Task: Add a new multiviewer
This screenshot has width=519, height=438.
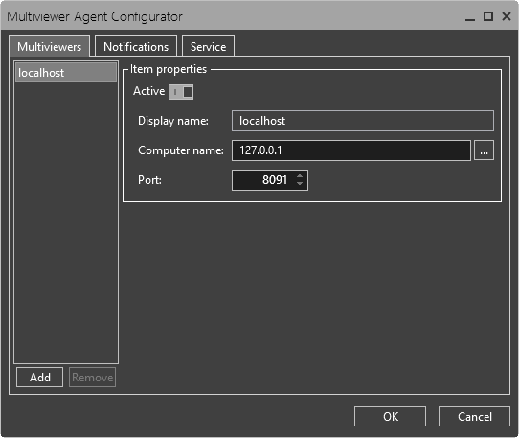Action: 39,377
